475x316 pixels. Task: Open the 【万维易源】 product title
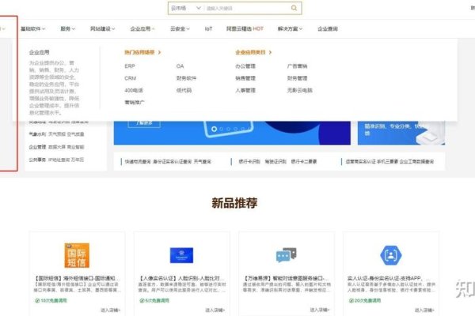pyautogui.click(x=287, y=278)
